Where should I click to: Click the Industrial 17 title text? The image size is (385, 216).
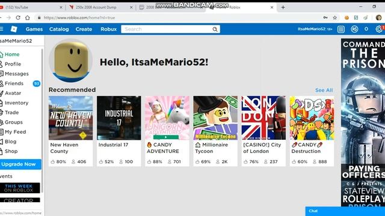(113, 145)
